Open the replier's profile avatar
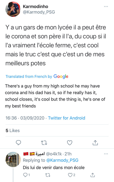This screenshot has height=182, width=114. (13, 159)
